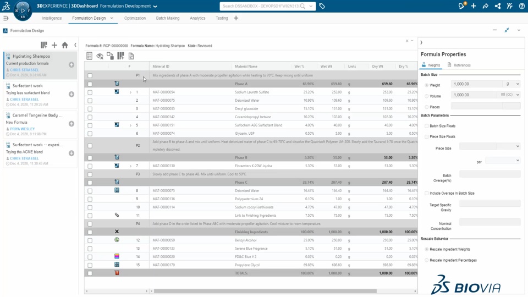
Task: Click the X icon on Finishing Ingredients row
Action: coord(117,232)
